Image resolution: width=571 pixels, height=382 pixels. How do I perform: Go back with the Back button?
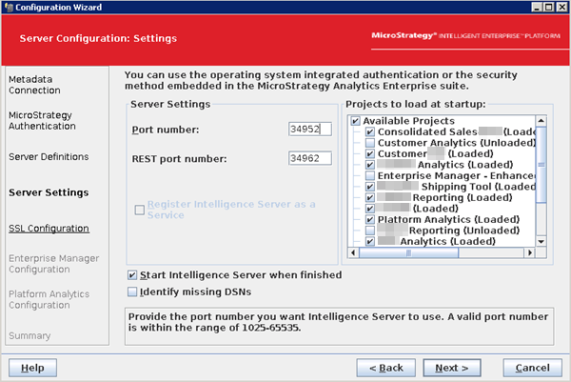(x=385, y=368)
